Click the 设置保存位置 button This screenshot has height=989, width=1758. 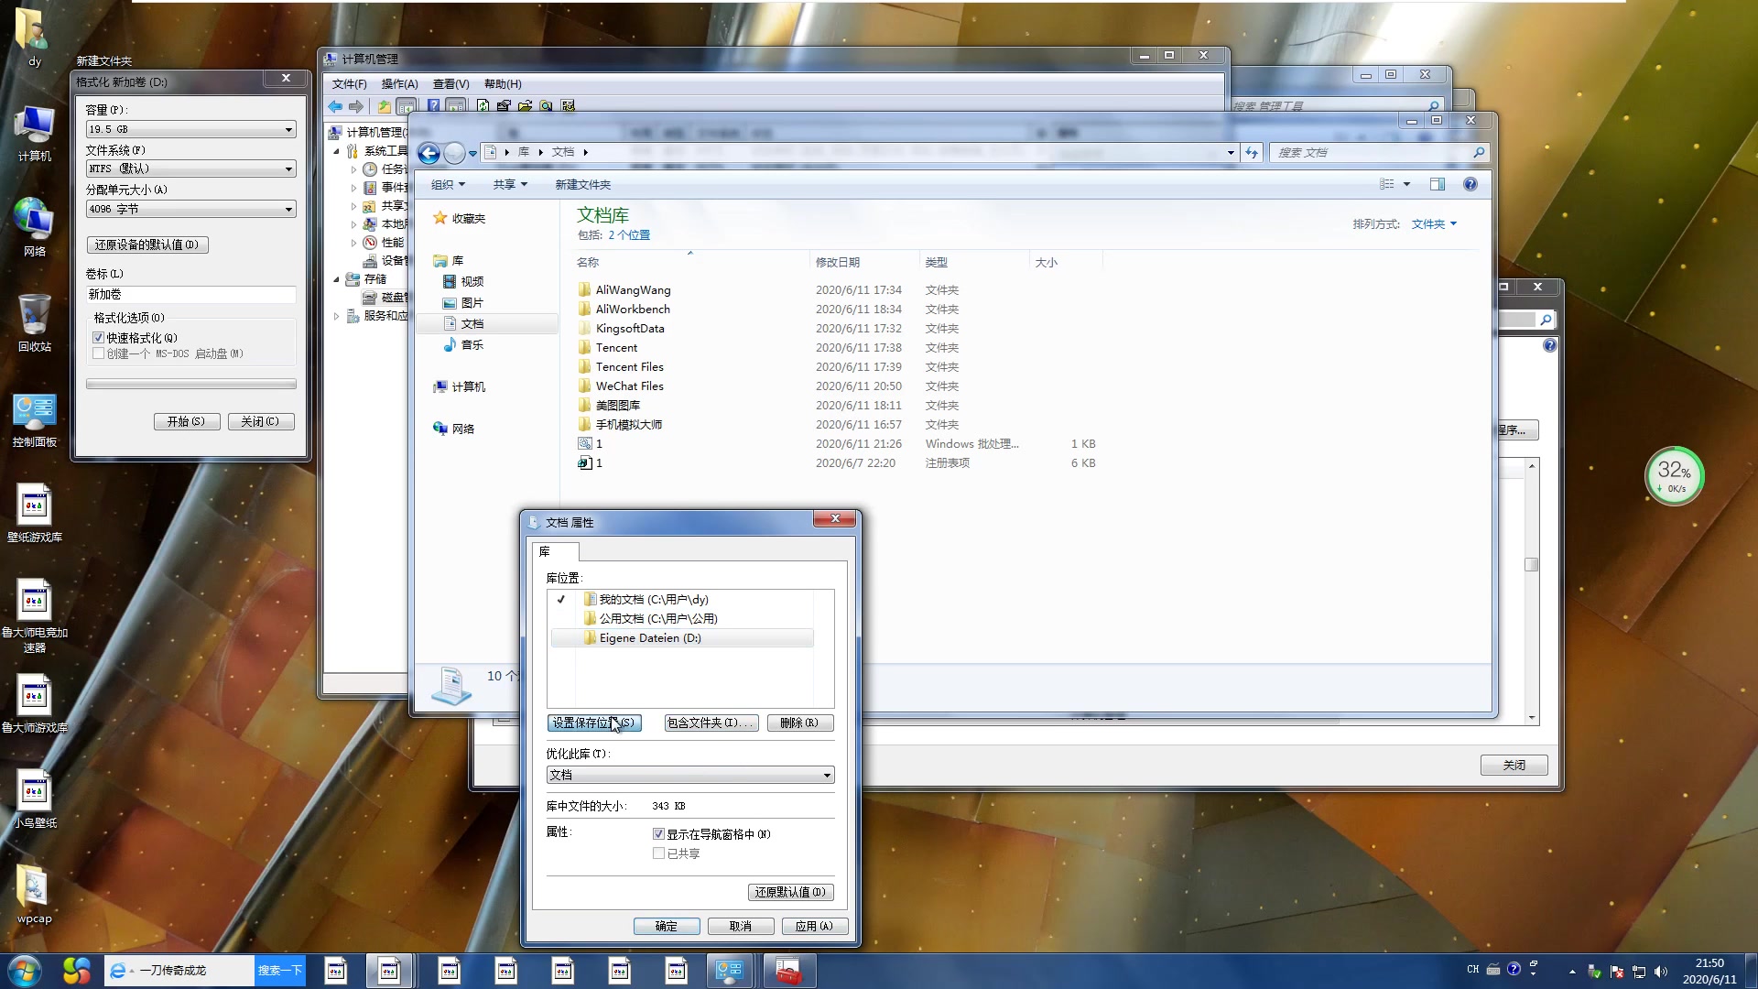[594, 723]
